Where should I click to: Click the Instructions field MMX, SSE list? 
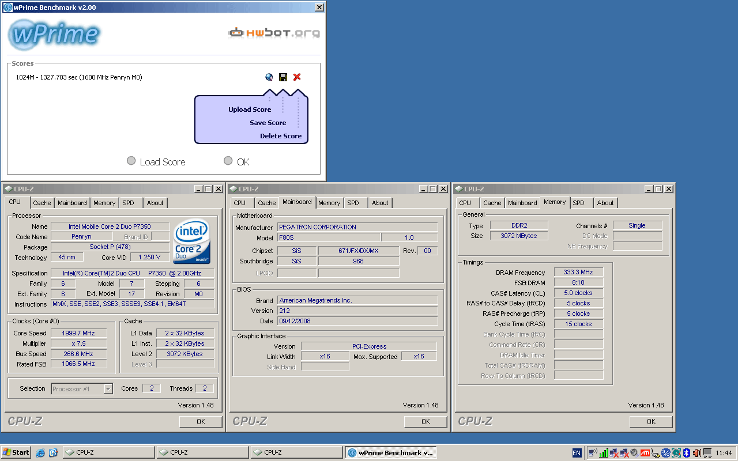[x=132, y=304]
